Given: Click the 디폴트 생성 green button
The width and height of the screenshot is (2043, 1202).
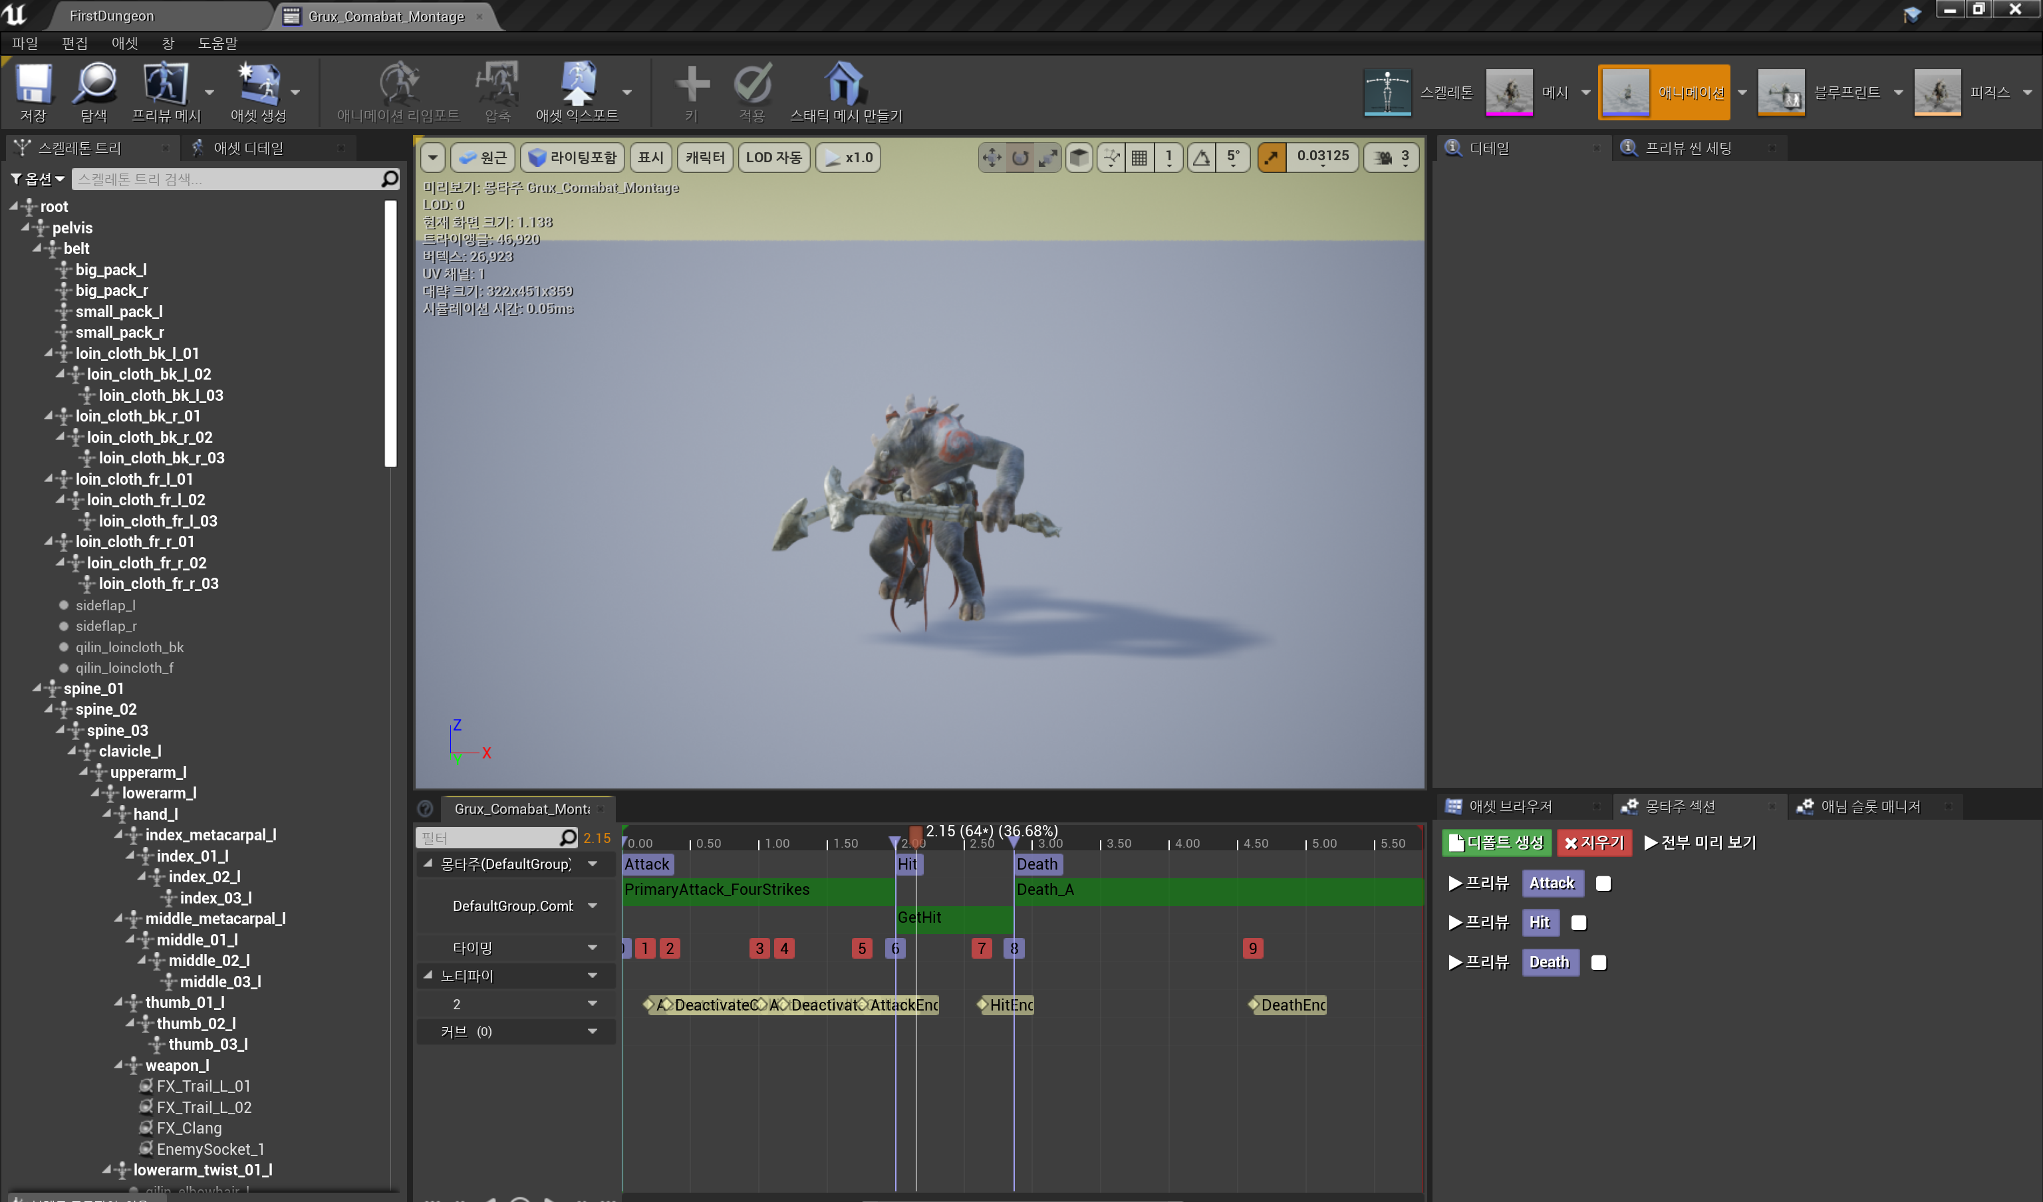Looking at the screenshot, I should (1496, 843).
